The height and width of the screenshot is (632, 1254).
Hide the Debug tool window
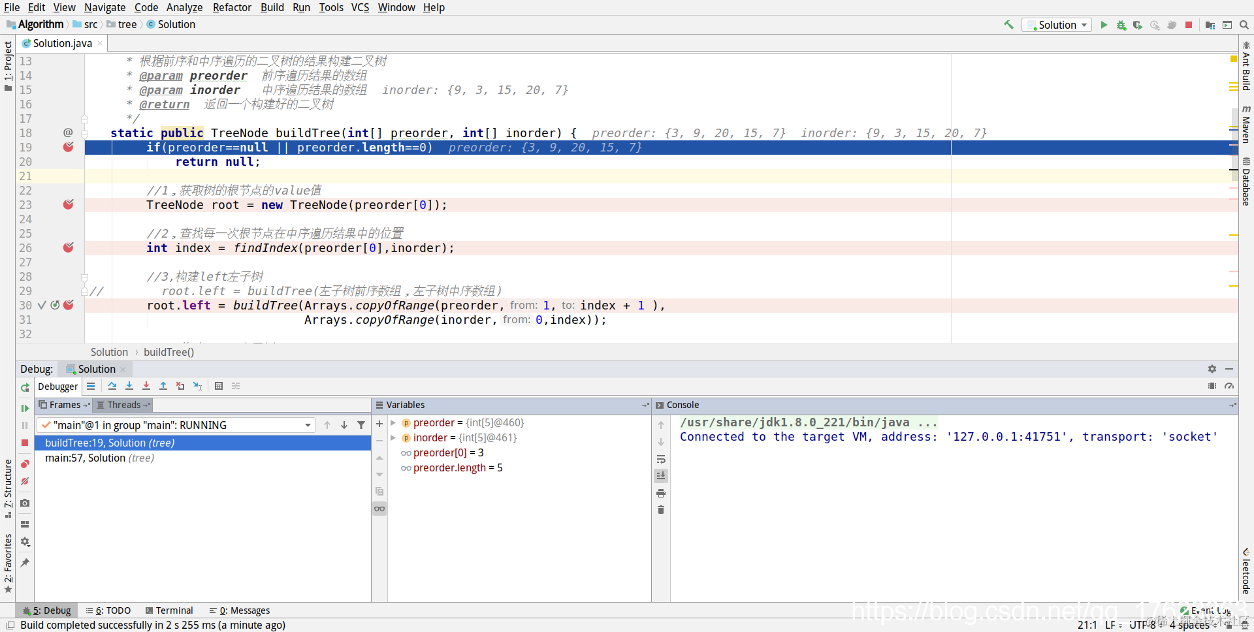pos(1229,369)
